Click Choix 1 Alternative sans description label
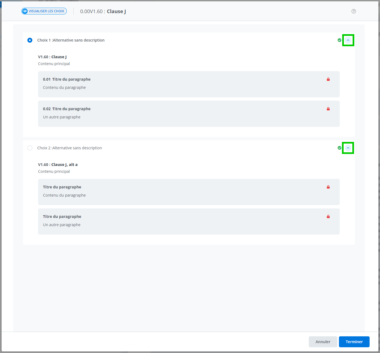The height and width of the screenshot is (353, 380). (x=71, y=40)
